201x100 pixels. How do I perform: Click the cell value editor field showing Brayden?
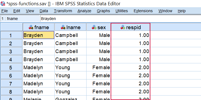tap(121, 19)
